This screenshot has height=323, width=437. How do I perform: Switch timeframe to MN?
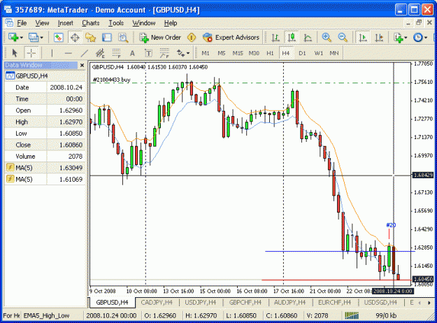[334, 53]
